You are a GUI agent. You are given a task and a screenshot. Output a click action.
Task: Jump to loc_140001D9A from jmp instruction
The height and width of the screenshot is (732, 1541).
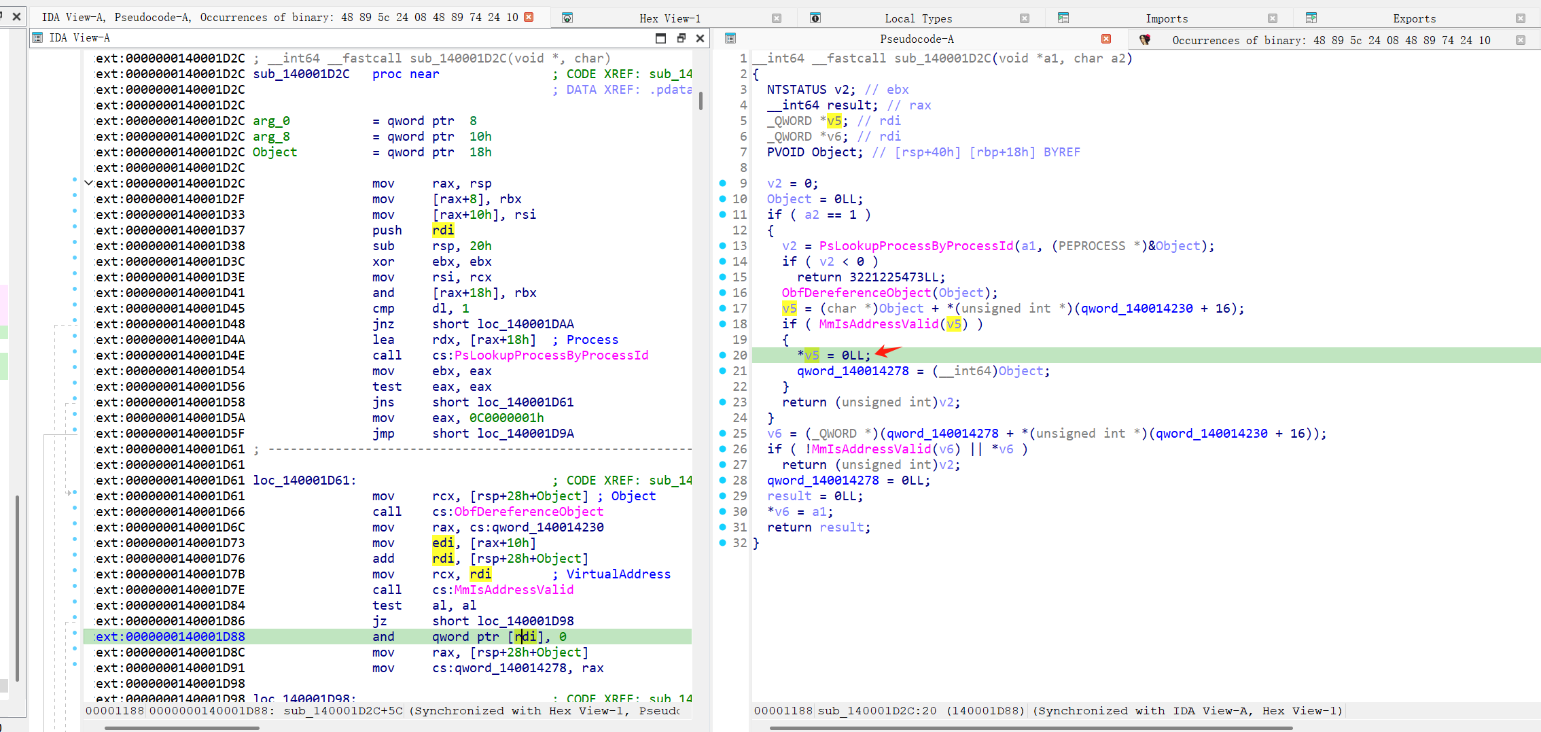tap(525, 433)
